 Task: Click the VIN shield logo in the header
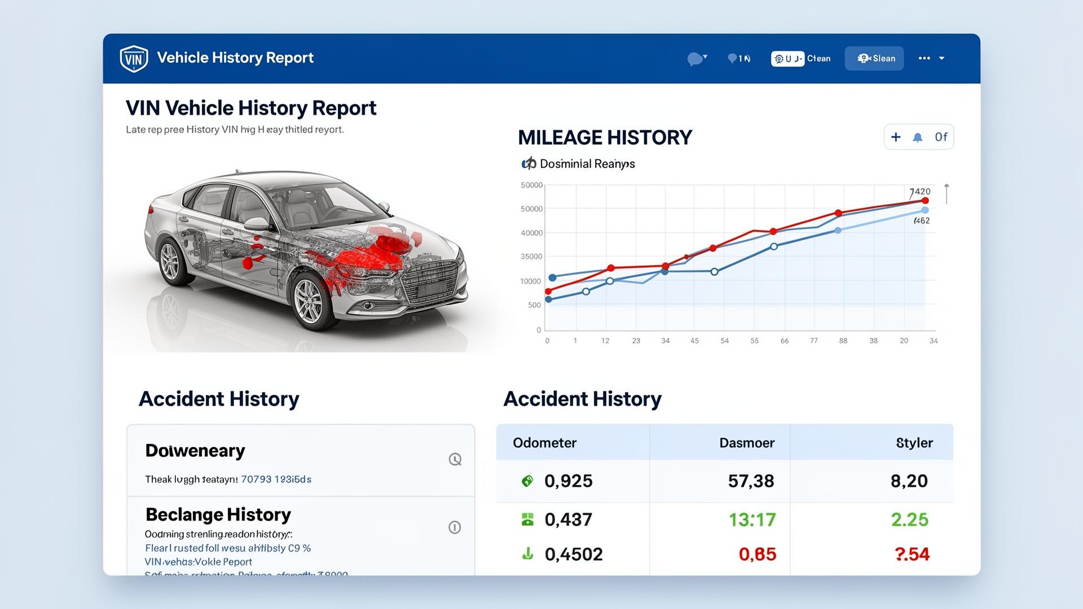click(x=133, y=58)
